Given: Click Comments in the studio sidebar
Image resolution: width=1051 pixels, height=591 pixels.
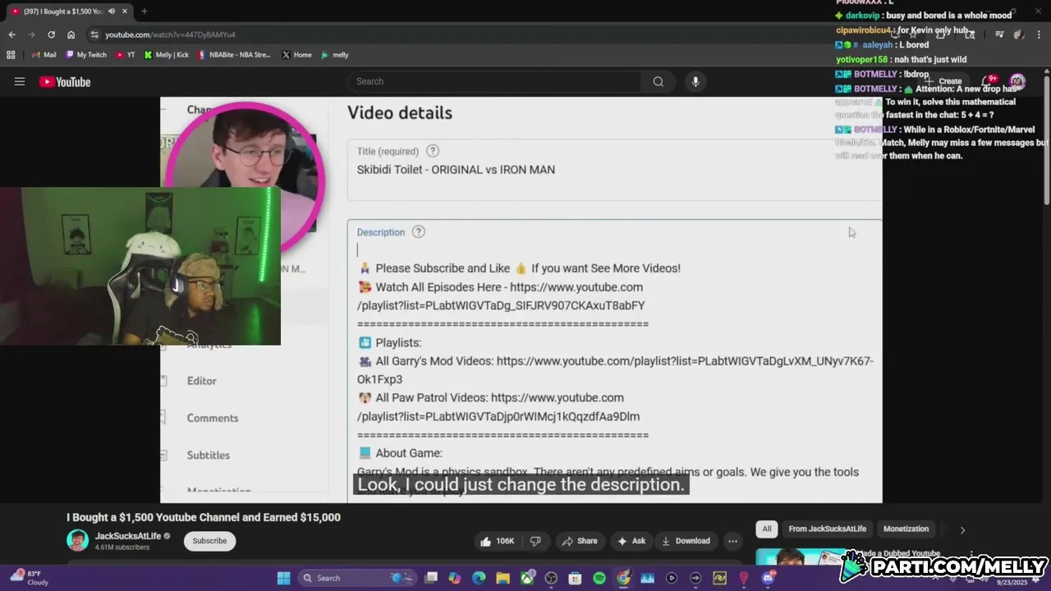Looking at the screenshot, I should click(x=212, y=418).
